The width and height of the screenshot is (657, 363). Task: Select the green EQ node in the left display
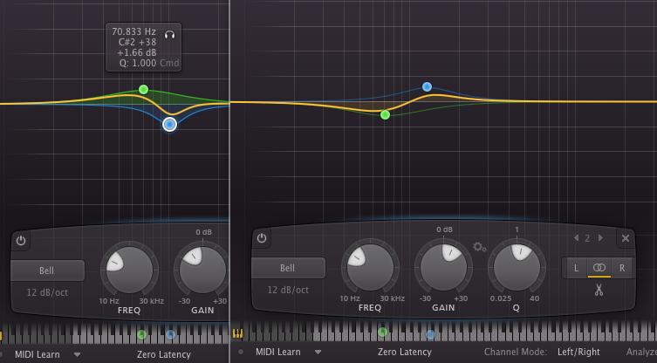[x=143, y=89]
